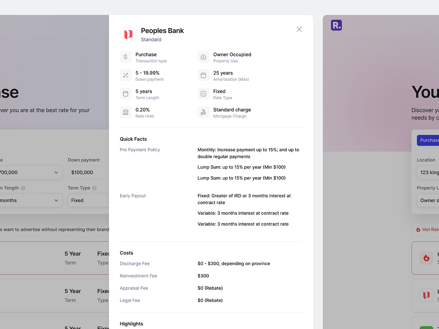Click the Standard subtitle under Peoples Bank

click(x=151, y=39)
